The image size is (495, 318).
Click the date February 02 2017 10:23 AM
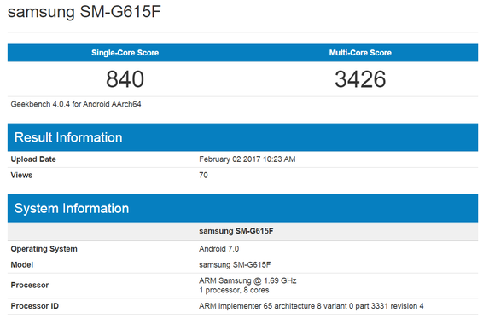point(247,159)
